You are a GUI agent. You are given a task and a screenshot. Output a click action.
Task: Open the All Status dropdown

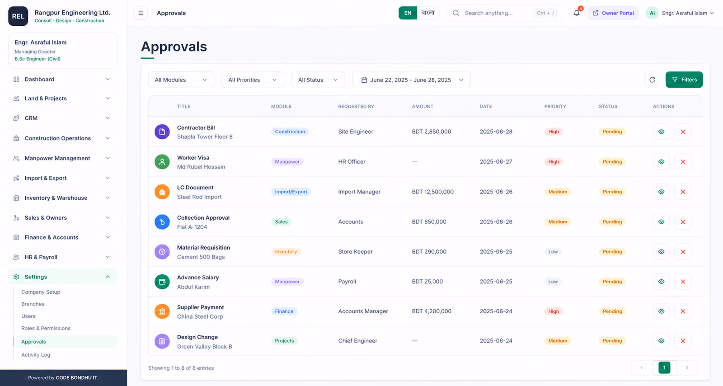pyautogui.click(x=318, y=80)
